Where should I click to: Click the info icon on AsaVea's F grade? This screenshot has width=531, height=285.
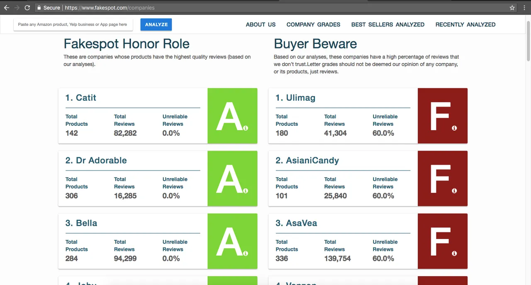pos(454,253)
